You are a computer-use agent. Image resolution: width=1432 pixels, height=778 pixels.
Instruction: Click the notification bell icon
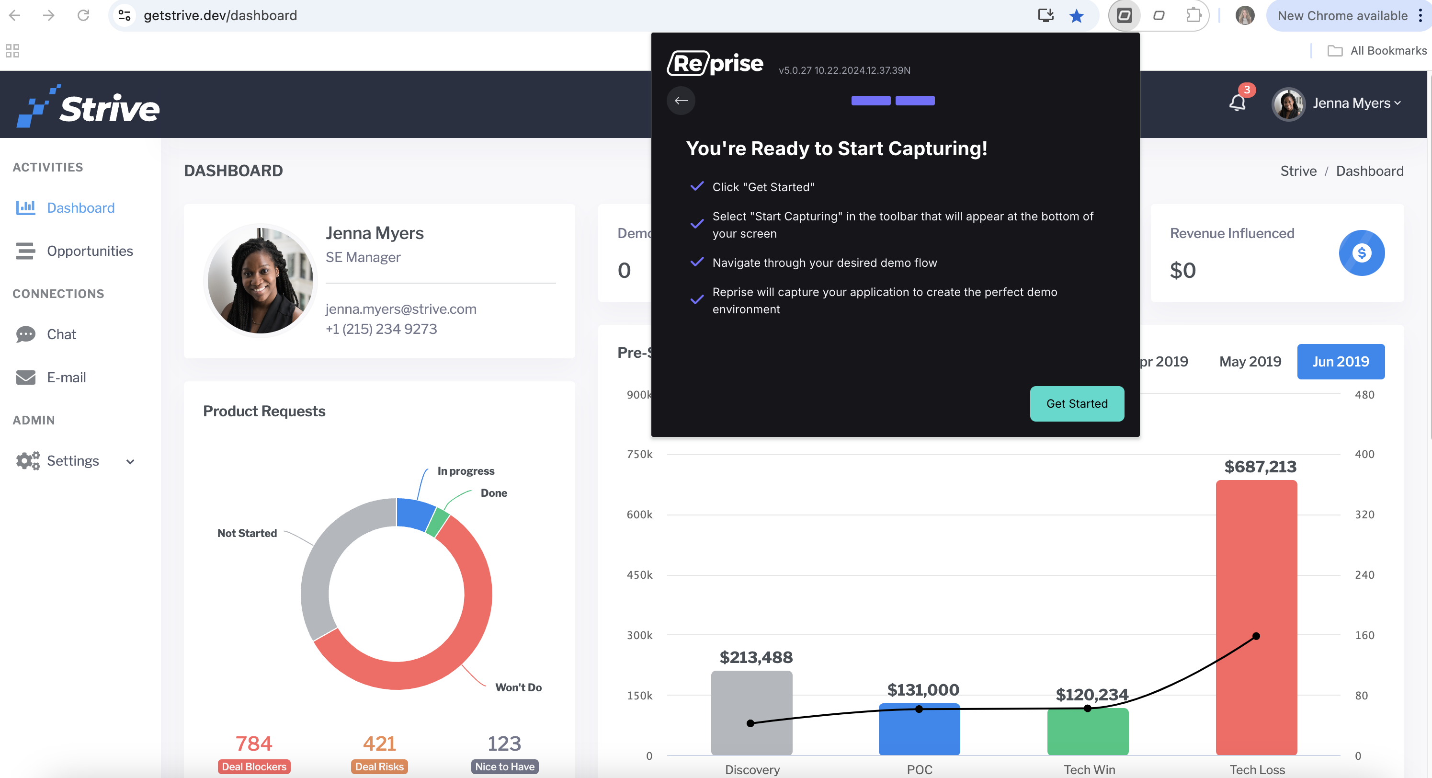[1237, 103]
